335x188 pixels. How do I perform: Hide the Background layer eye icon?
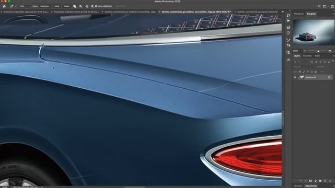point(295,77)
